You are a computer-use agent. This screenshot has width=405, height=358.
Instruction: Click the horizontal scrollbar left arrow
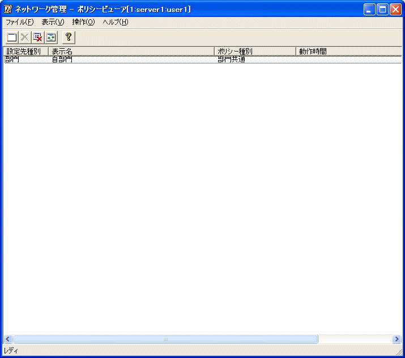8,339
